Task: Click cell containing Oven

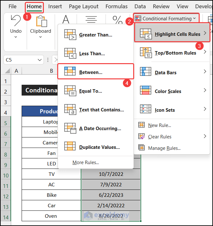Action: [x=52, y=216]
